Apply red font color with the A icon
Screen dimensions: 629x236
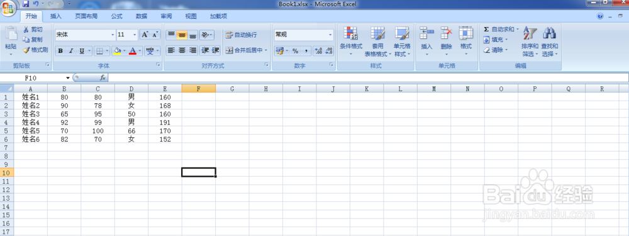point(132,51)
